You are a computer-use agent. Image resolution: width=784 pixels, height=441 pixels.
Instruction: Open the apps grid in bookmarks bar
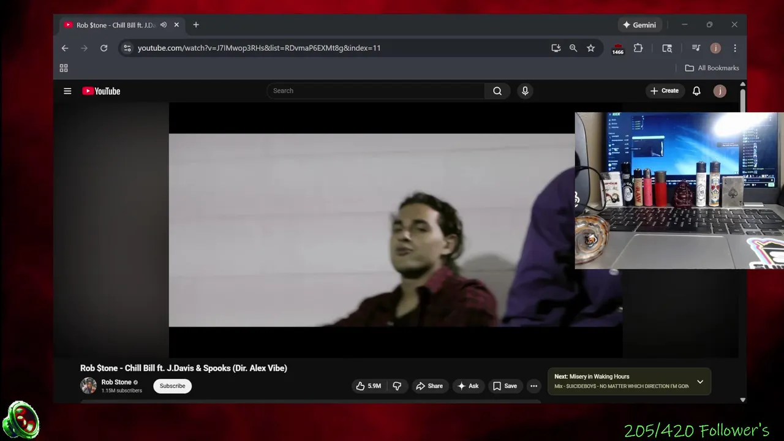pos(64,68)
